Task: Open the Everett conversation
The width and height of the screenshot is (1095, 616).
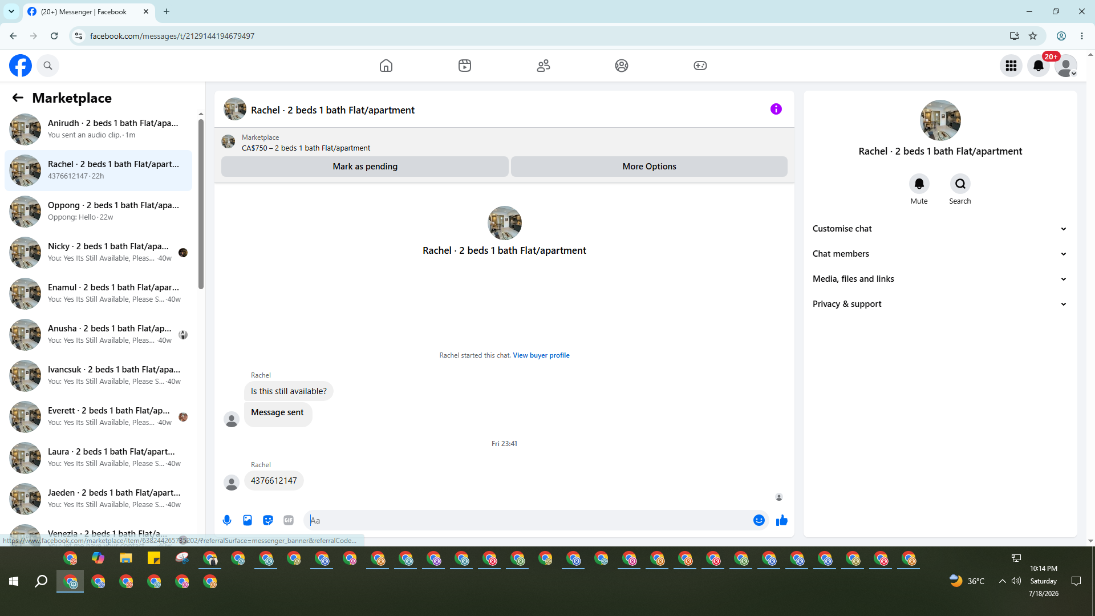Action: point(98,416)
